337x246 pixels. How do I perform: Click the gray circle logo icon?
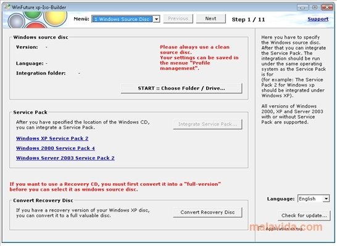(16, 21)
